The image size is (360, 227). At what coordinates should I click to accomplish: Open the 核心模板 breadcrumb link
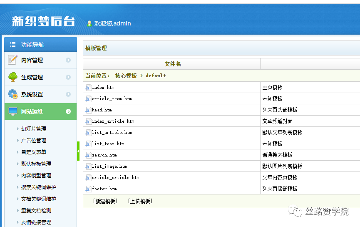126,76
